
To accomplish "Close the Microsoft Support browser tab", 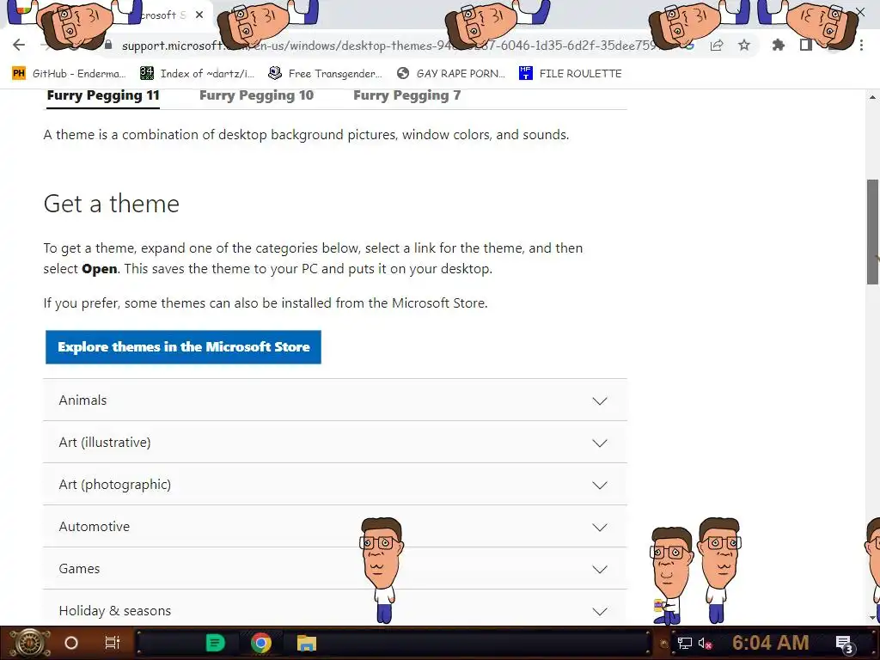I will point(199,15).
